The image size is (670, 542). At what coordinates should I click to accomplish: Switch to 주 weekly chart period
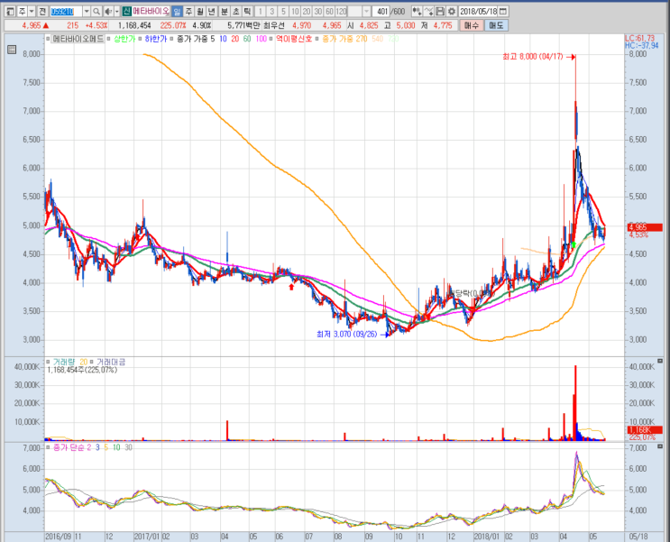(x=188, y=12)
